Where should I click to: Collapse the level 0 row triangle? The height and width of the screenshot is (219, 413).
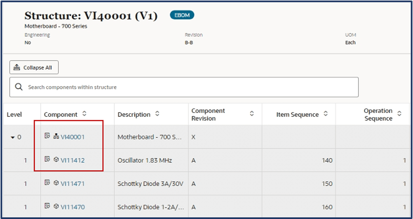pos(13,137)
